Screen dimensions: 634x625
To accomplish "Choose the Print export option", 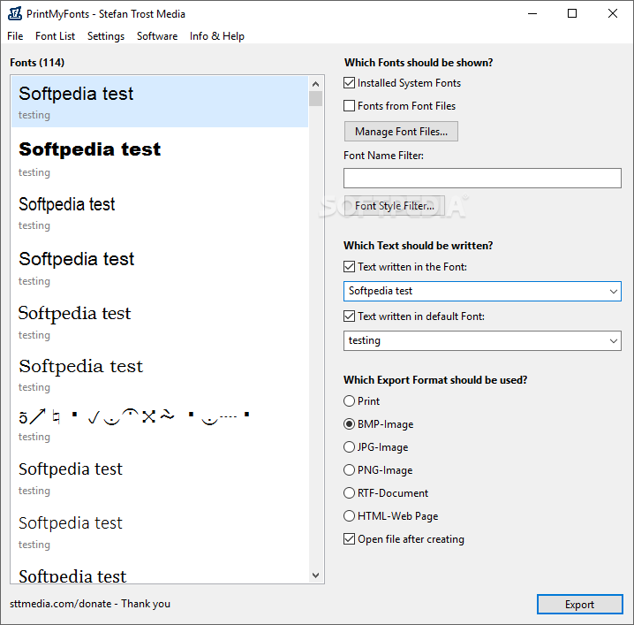I will (350, 401).
